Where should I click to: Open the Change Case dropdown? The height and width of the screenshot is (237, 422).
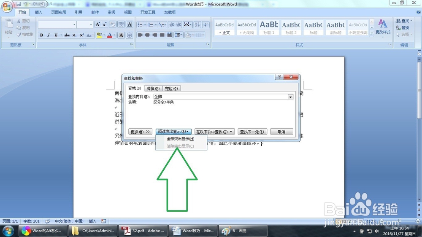(x=89, y=35)
